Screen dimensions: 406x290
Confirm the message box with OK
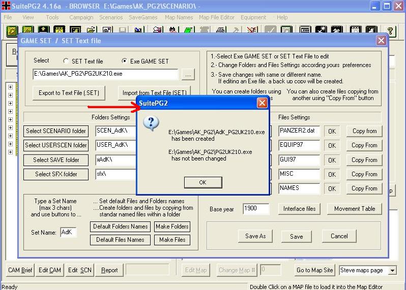click(x=203, y=182)
